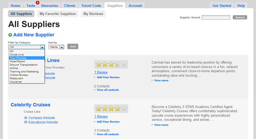Click the Celebrity Cruises star rating
This screenshot has height=139, width=256.
pos(111,109)
